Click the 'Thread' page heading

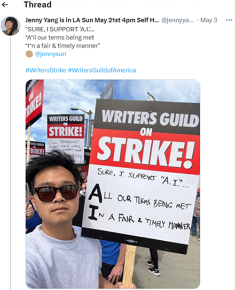[38, 5]
